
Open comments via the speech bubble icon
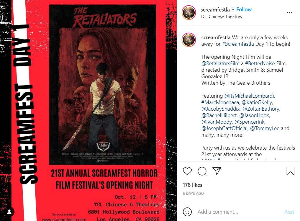tap(202, 171)
